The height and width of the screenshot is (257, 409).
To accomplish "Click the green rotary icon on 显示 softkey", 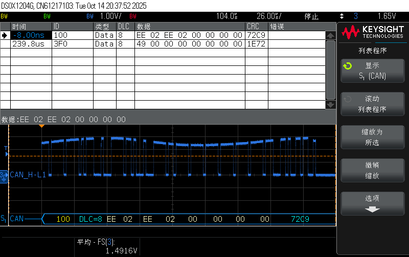I will [x=348, y=66].
